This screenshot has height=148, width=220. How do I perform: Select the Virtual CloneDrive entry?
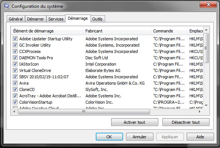[x=35, y=70]
